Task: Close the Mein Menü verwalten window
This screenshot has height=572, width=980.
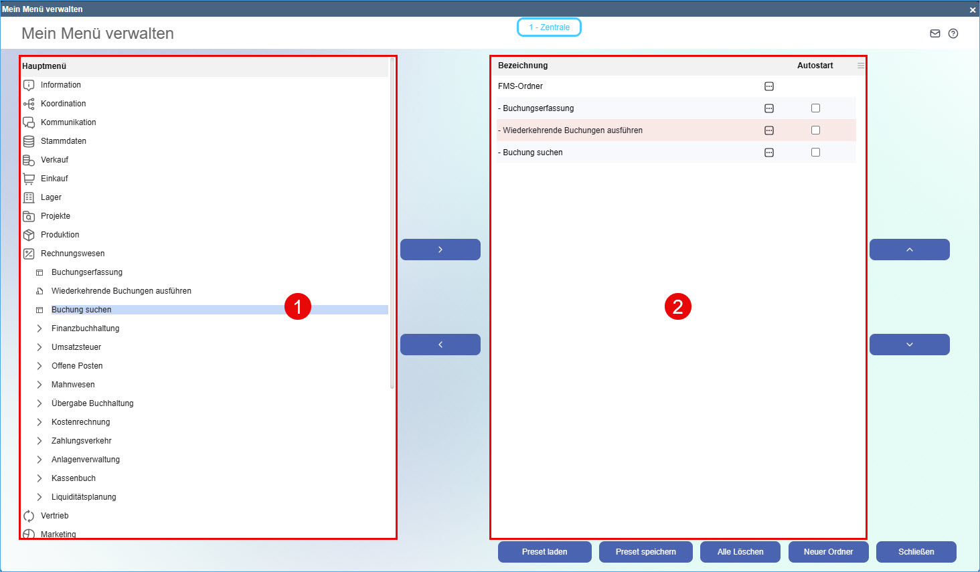Action: [973, 9]
